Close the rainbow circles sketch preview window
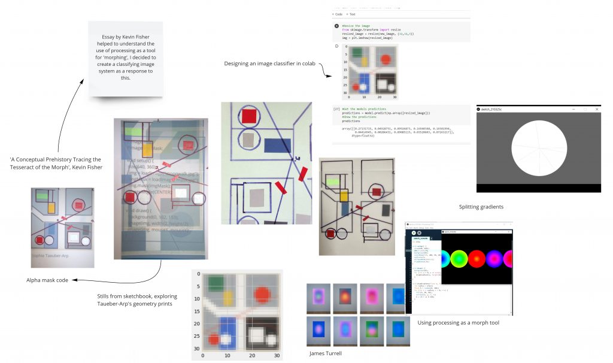Screen dimensions: 613x363 pos(509,232)
